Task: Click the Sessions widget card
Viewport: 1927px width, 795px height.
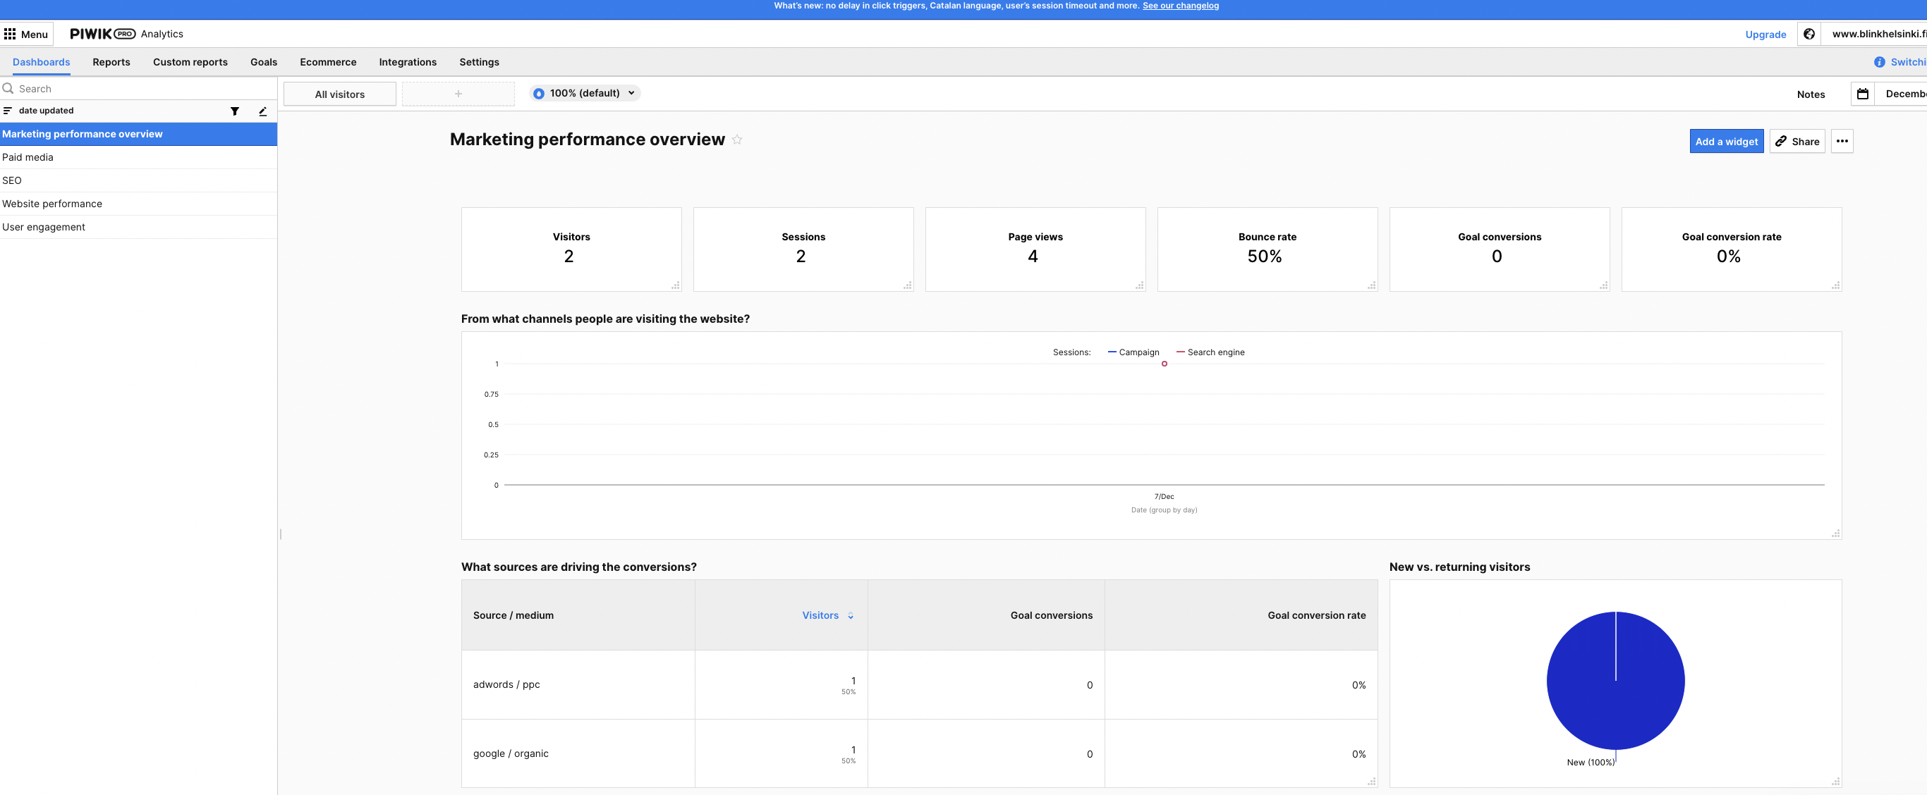Action: pyautogui.click(x=803, y=249)
